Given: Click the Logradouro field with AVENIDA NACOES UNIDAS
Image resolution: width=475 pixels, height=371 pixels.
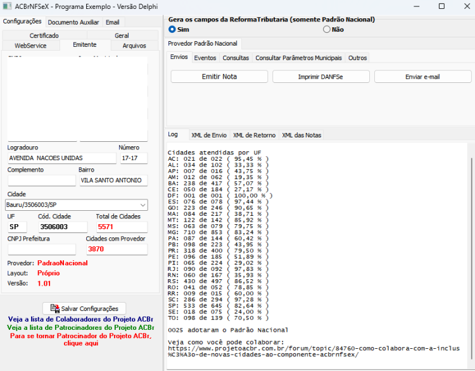Looking at the screenshot, I should click(62, 158).
